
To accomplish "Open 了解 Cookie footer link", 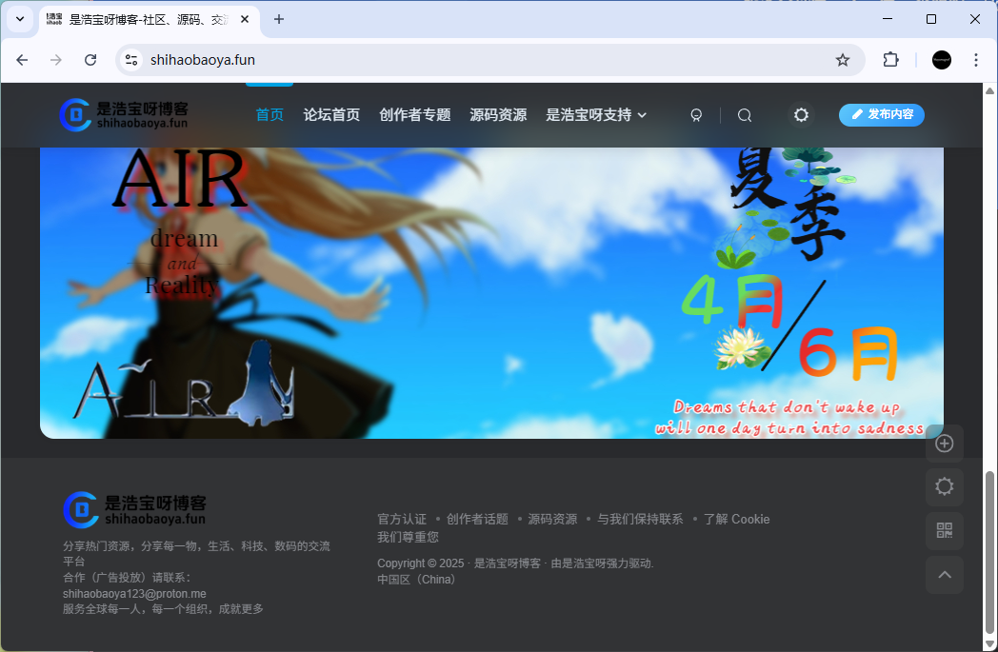I will tap(736, 519).
